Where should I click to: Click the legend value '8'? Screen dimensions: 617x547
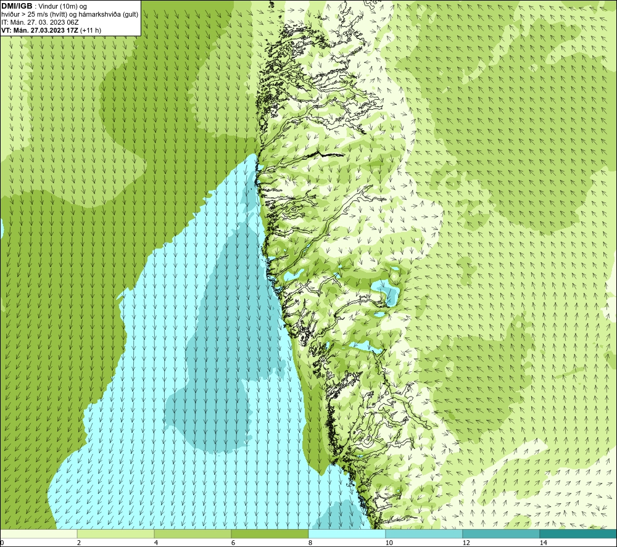tap(310, 543)
